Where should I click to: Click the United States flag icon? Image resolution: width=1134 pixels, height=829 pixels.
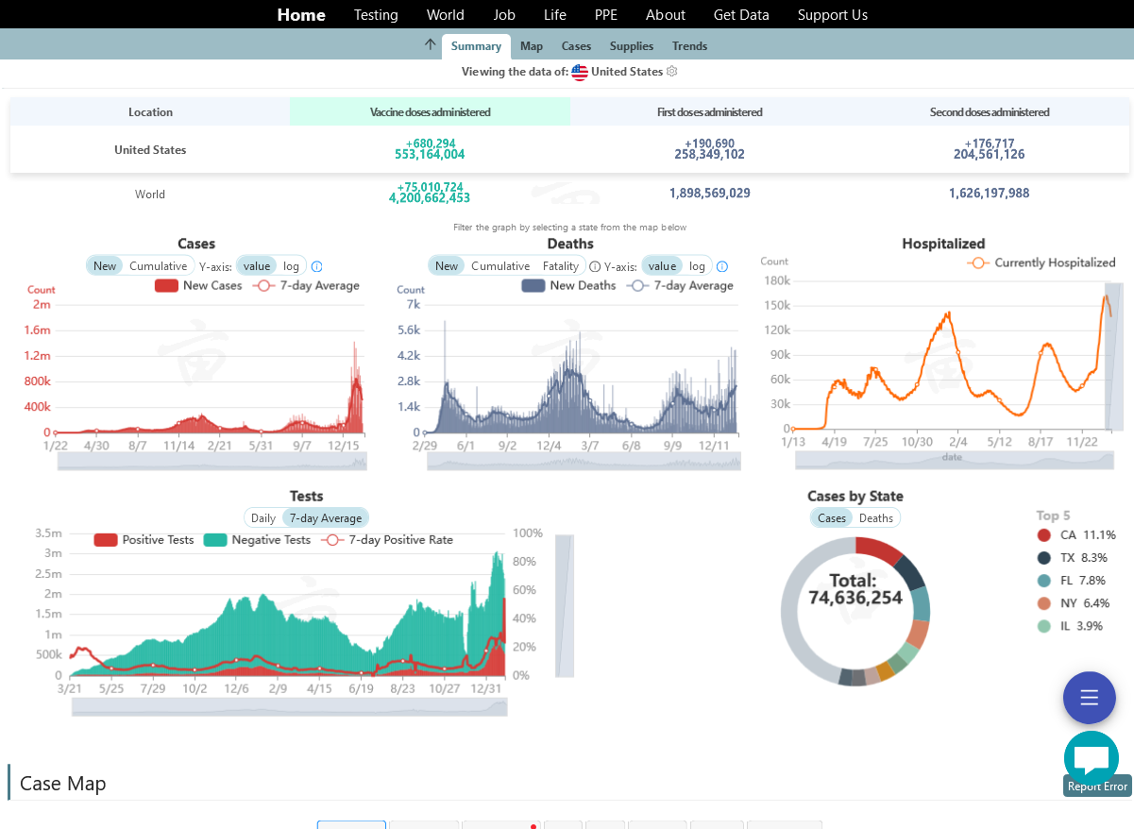[580, 72]
